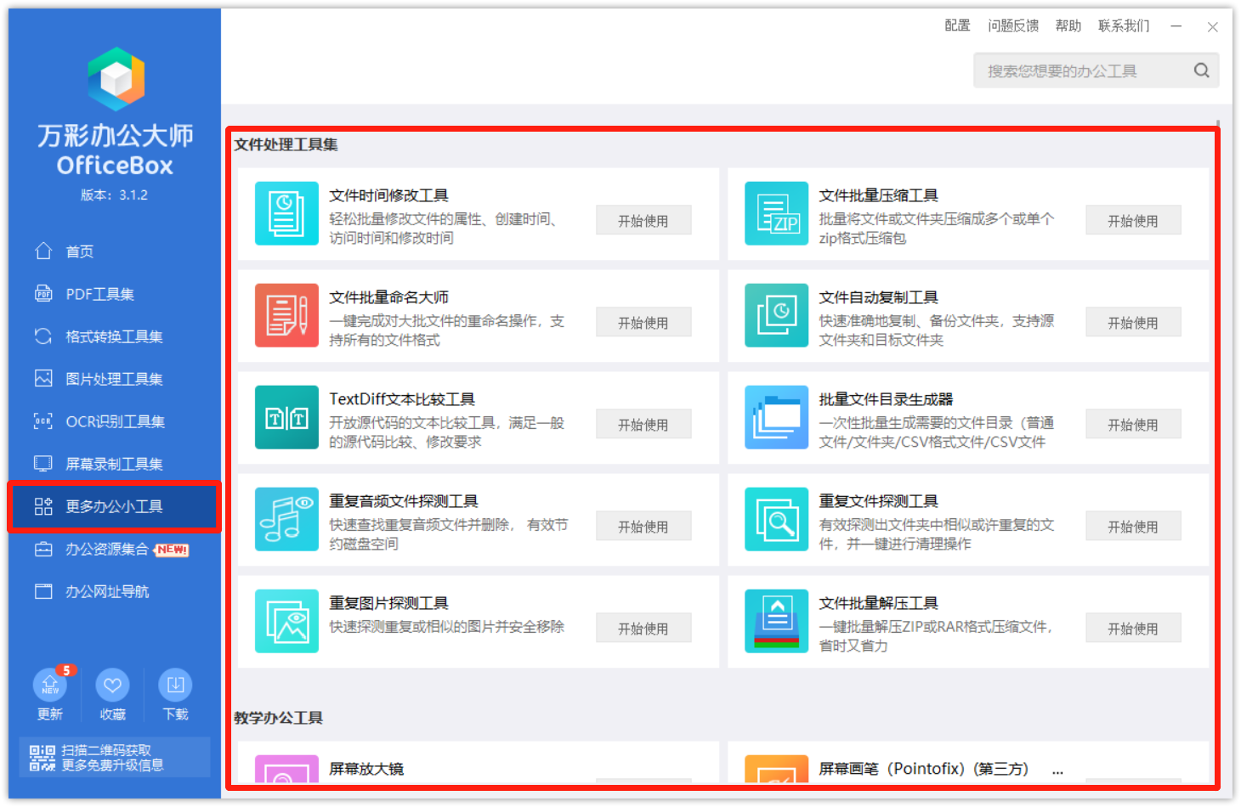Image resolution: width=1241 pixels, height=807 pixels.
Task: Click the 批量文件目录生成器 title
Action: coord(886,399)
